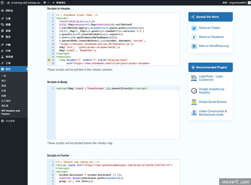This screenshot has height=185, width=251.
Task: Select 設定 settings menu
Action: [14, 69]
